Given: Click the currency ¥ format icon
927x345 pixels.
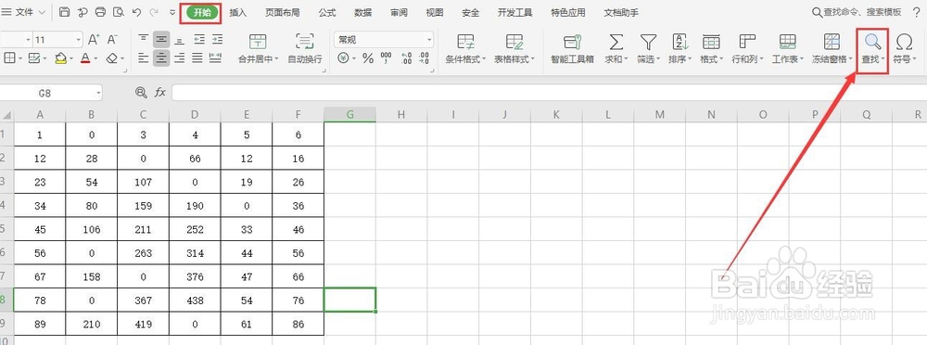Looking at the screenshot, I should point(343,58).
